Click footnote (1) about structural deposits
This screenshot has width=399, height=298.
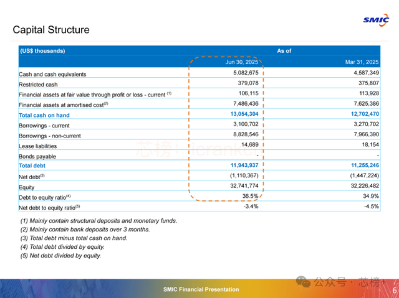[99, 221]
